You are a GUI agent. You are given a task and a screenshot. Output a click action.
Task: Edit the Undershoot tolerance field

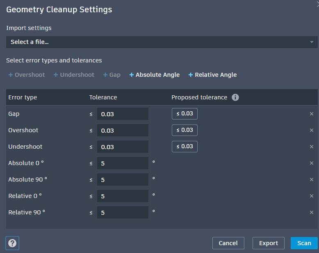pyautogui.click(x=123, y=147)
